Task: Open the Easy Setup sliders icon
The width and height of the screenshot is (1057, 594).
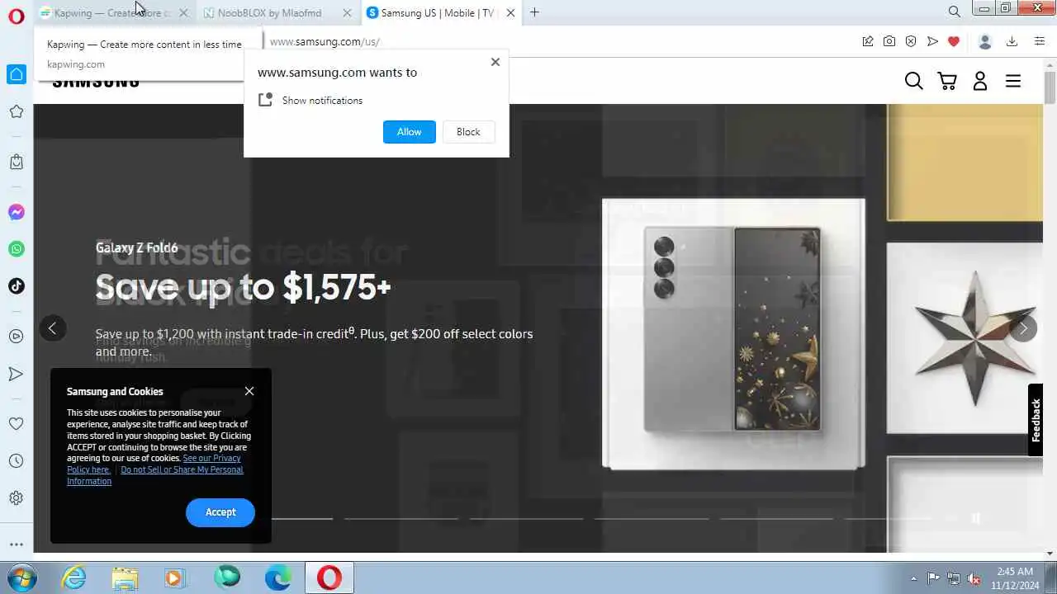Action: coord(1040,41)
